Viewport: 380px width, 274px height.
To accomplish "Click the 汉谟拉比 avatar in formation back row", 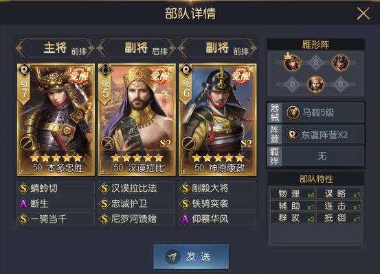I will 316,84.
